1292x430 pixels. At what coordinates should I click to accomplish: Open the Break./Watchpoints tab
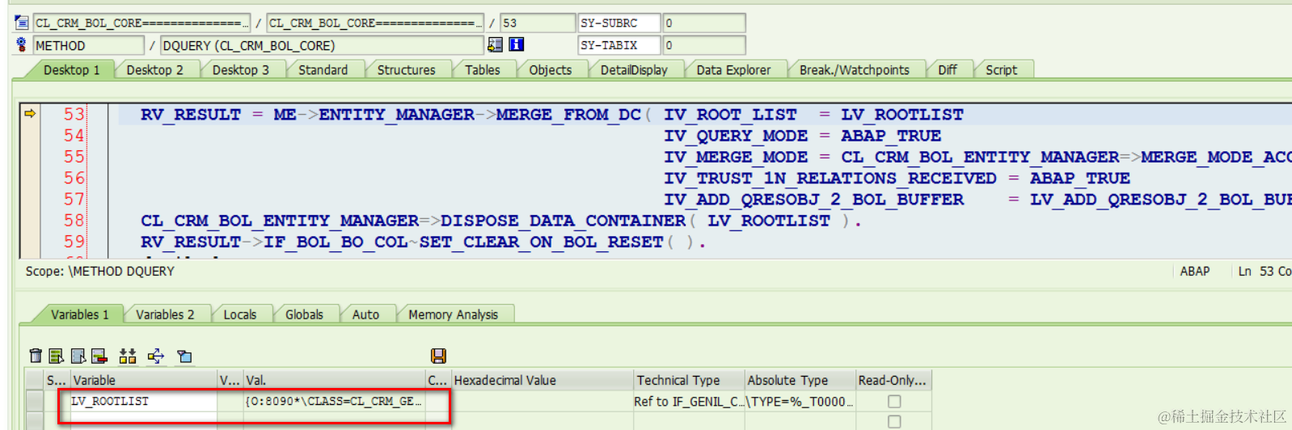[854, 70]
